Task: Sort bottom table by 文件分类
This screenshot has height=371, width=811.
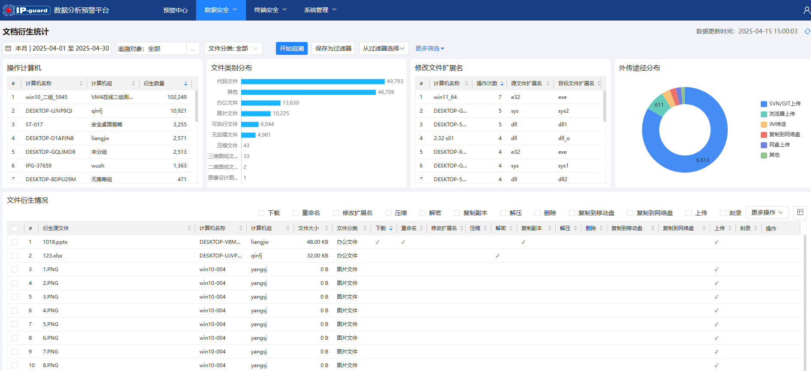Action: (x=365, y=228)
